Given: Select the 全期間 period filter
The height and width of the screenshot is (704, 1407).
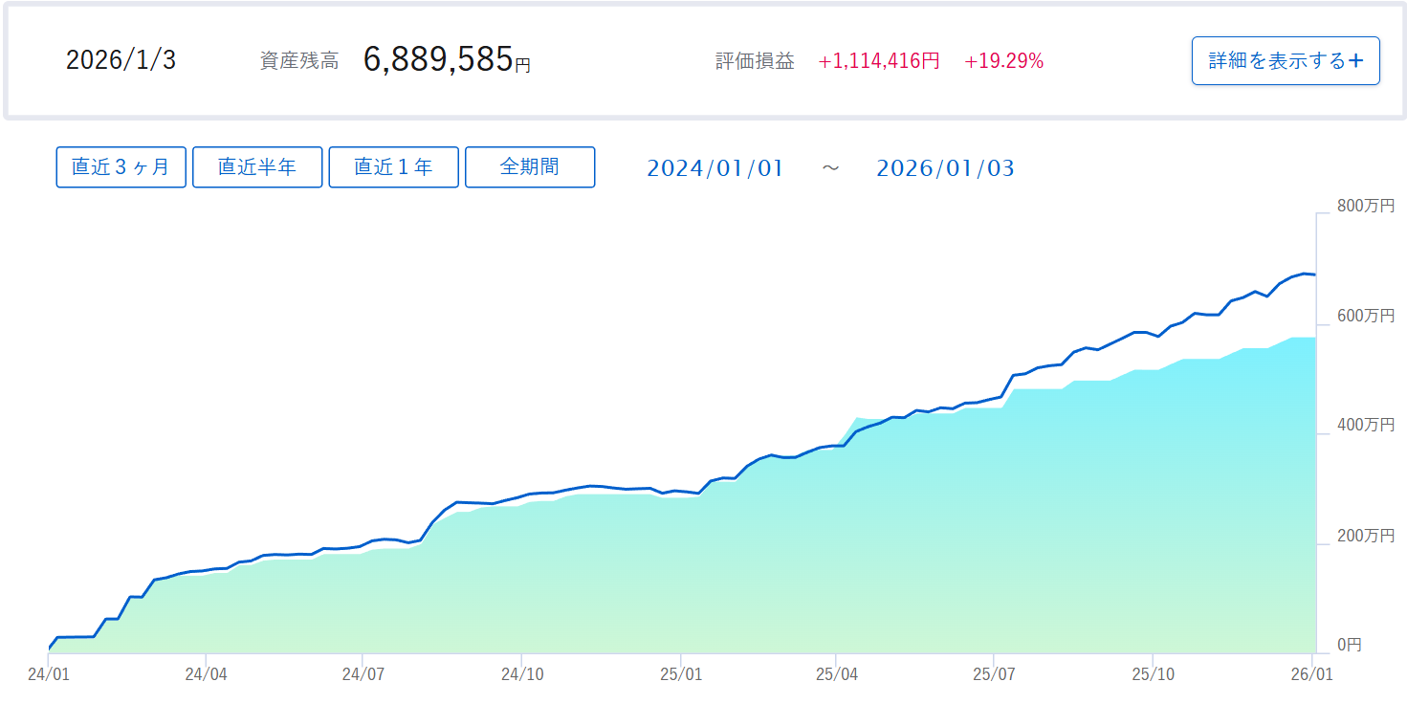Looking at the screenshot, I should (530, 166).
